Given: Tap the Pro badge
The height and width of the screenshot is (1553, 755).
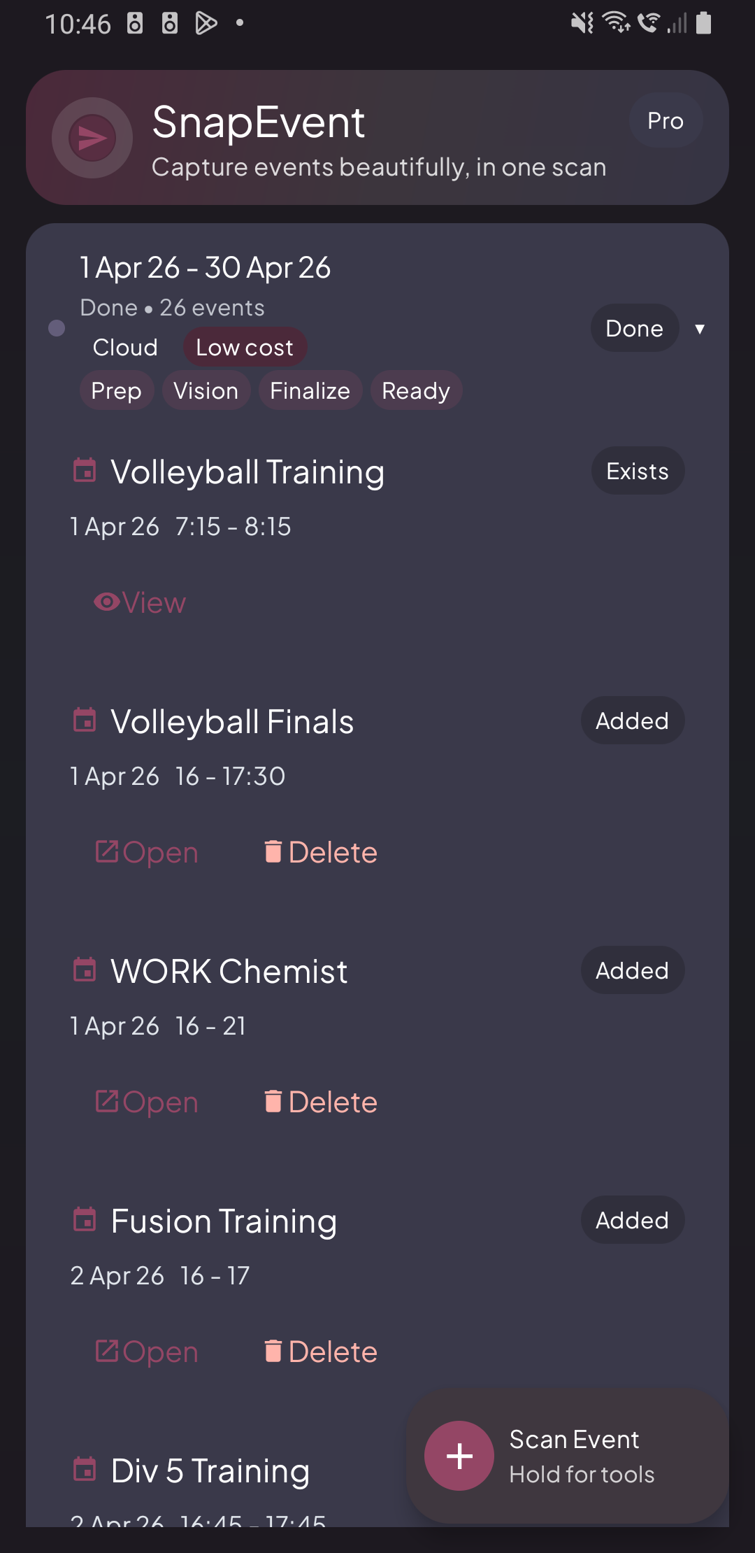Looking at the screenshot, I should 665,121.
